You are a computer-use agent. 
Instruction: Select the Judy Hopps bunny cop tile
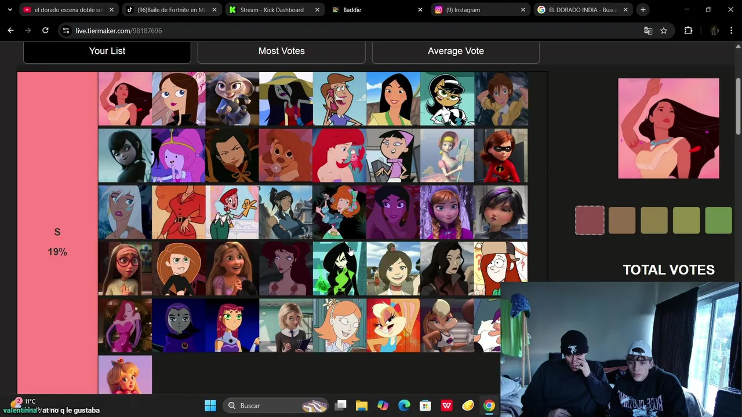click(x=232, y=98)
